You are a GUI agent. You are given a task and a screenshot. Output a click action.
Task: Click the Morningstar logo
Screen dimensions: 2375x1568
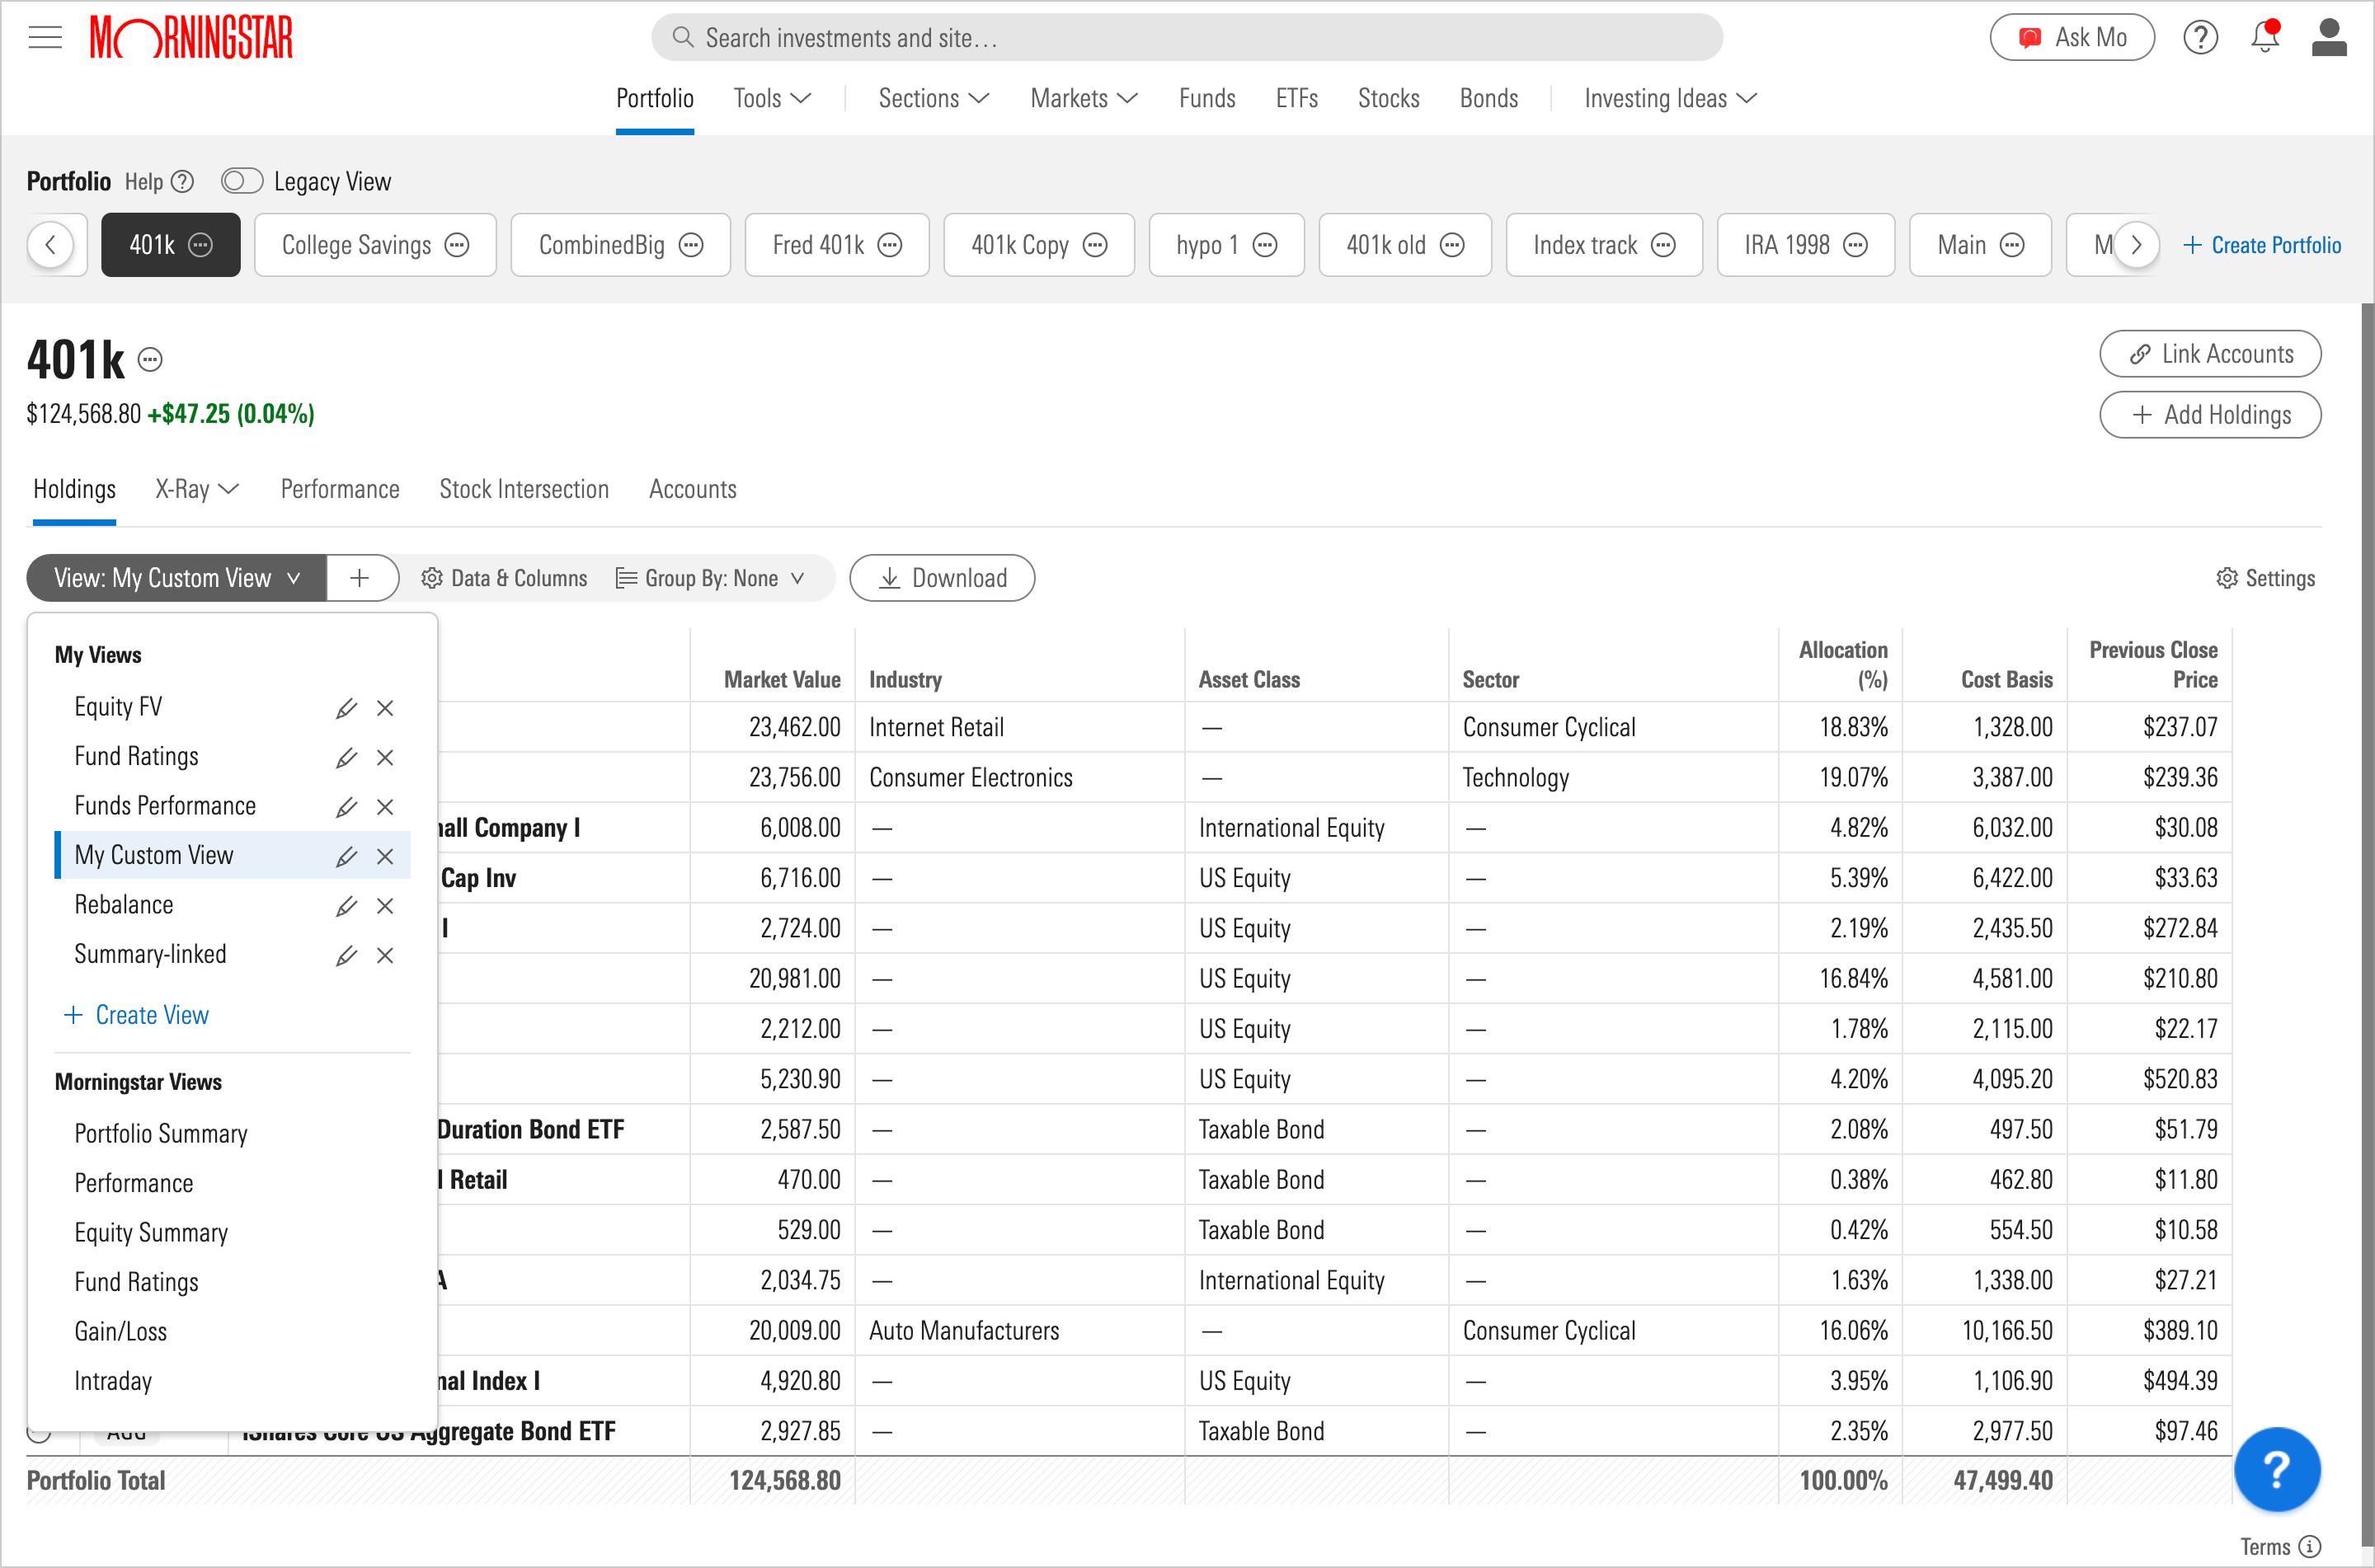coord(191,38)
